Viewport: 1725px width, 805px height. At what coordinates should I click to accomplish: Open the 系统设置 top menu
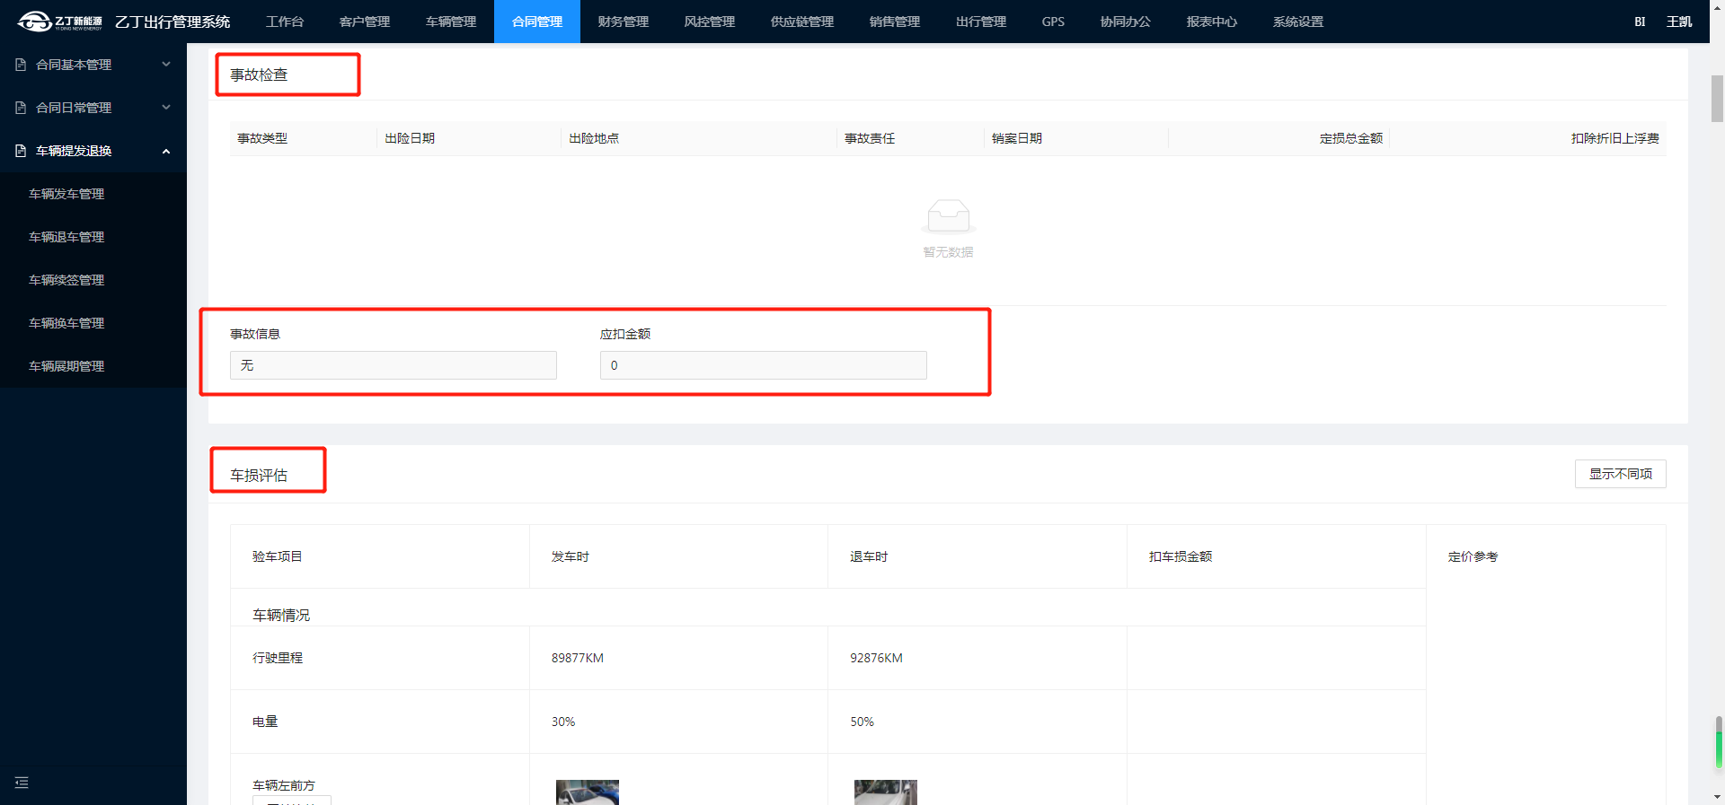1298,22
